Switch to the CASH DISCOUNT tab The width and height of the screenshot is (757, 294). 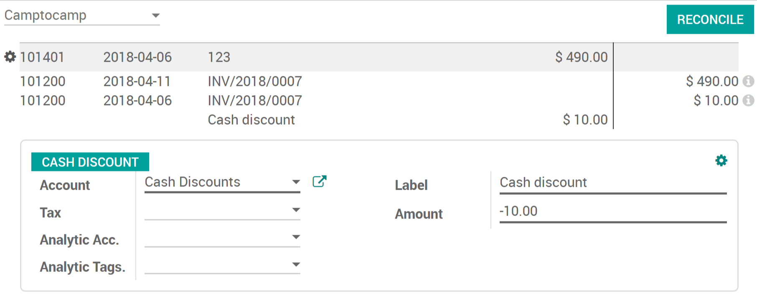click(90, 162)
